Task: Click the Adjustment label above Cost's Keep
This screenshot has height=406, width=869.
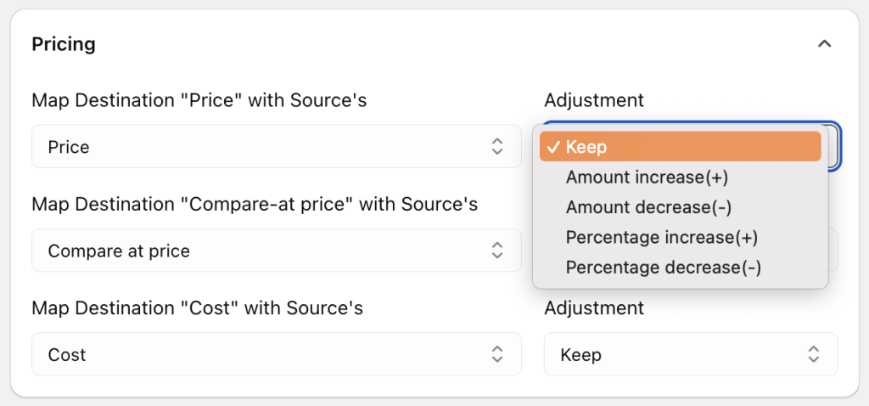Action: [x=593, y=307]
